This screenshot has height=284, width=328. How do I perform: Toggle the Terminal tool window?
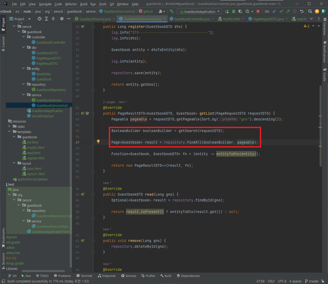(x=84, y=276)
